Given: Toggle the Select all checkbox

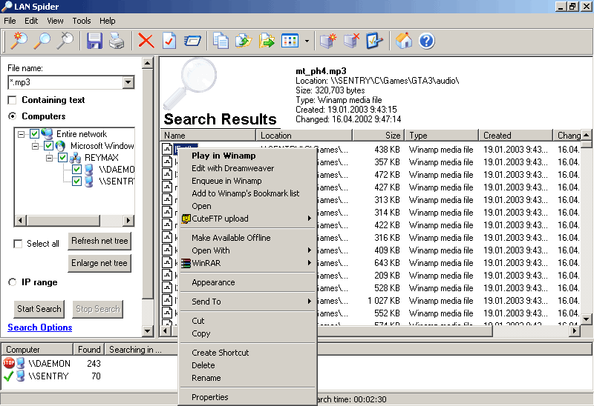Looking at the screenshot, I should pos(18,244).
